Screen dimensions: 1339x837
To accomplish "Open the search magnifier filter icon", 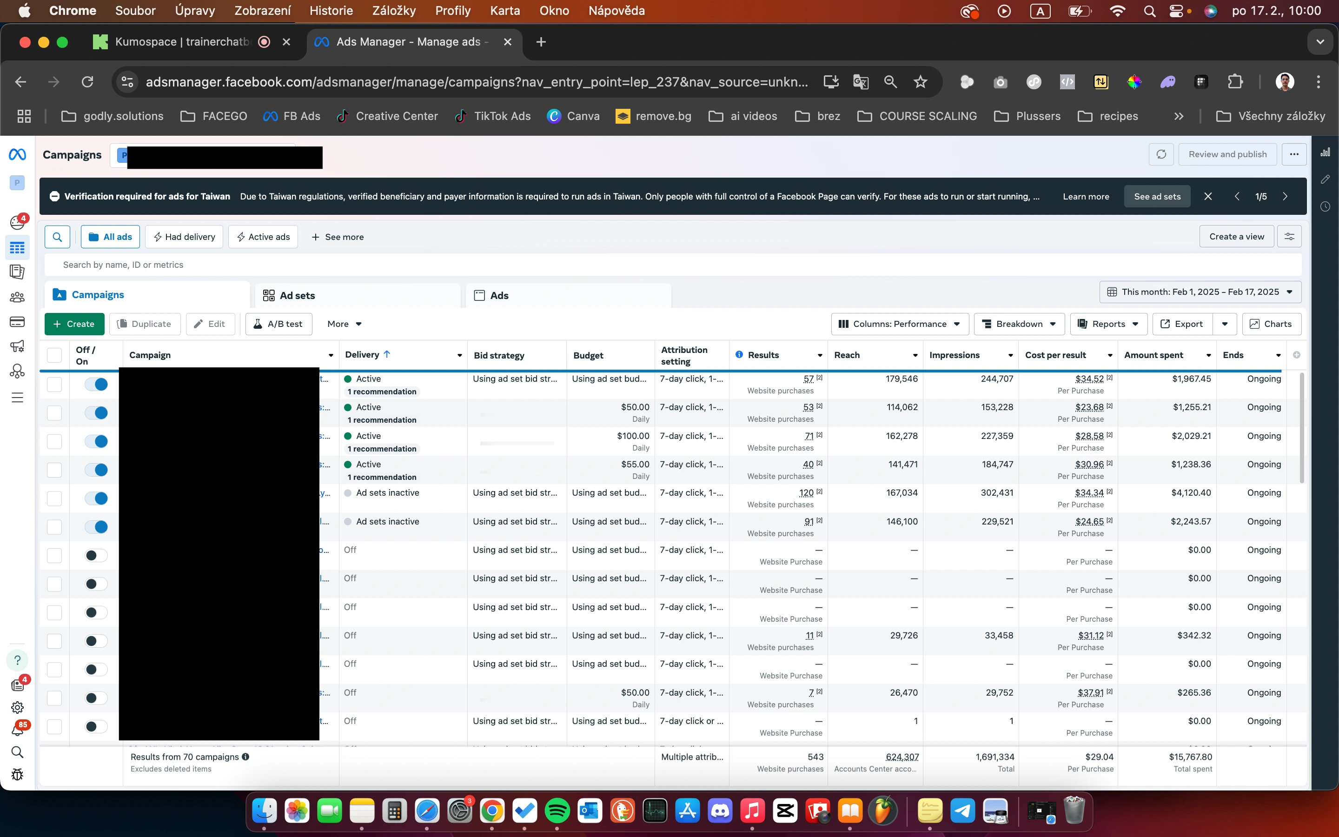I will [x=57, y=237].
